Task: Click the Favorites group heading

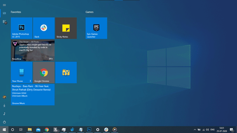Action: click(x=16, y=12)
